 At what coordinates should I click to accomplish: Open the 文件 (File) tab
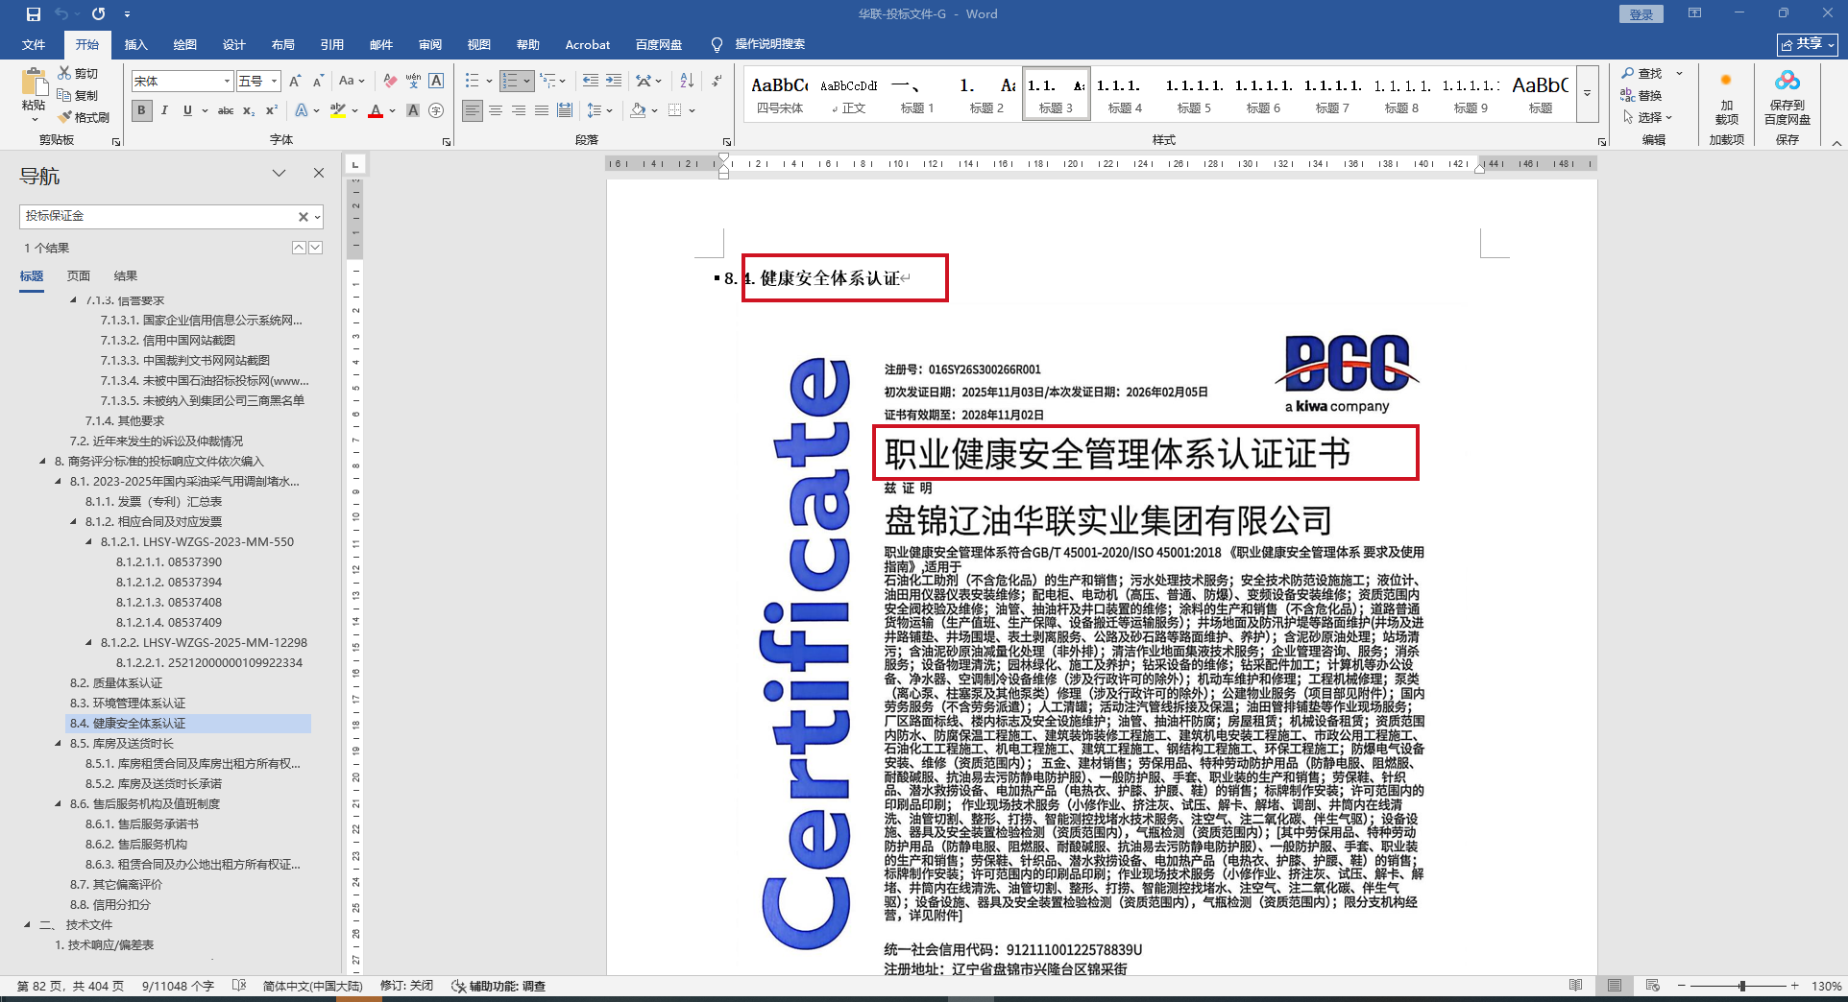34,44
